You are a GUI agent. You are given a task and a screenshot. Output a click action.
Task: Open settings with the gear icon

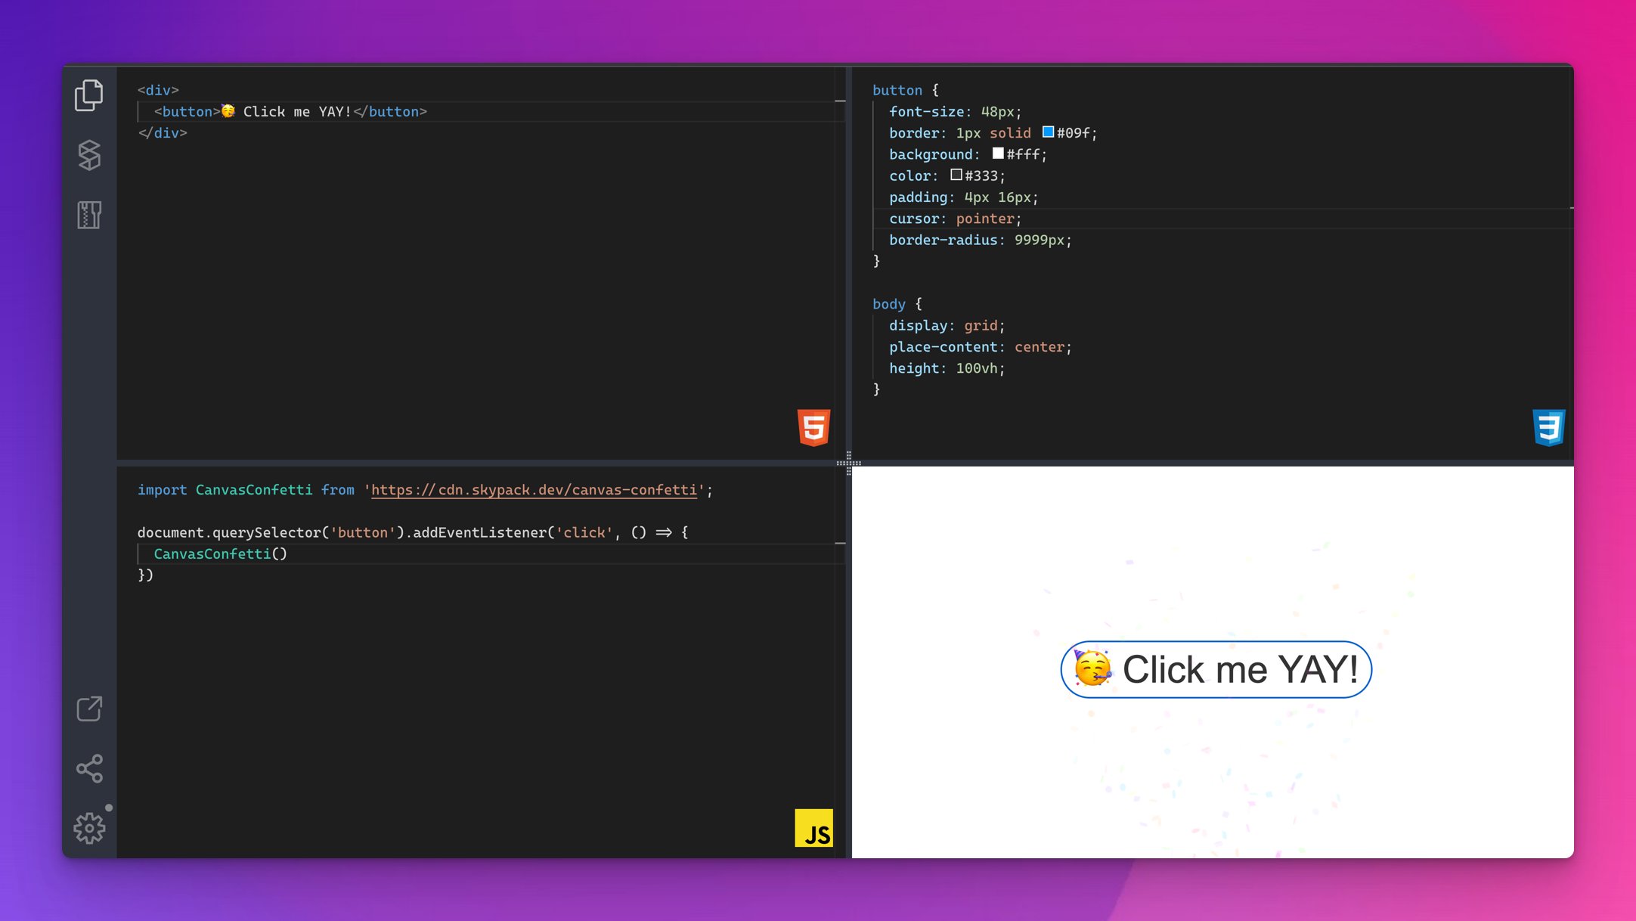coord(88,828)
